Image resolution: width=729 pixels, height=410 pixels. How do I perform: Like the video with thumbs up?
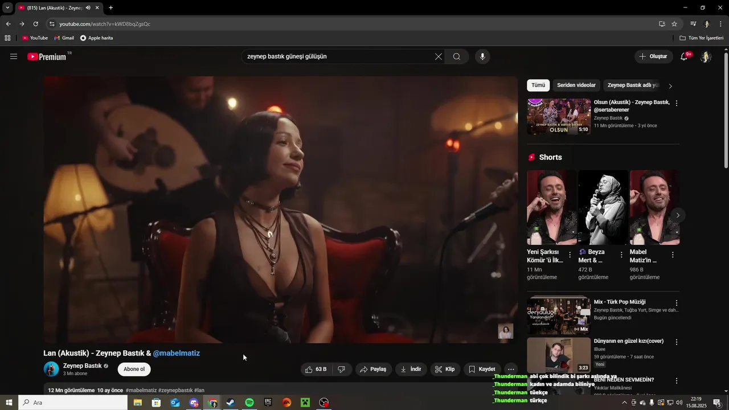point(316,369)
